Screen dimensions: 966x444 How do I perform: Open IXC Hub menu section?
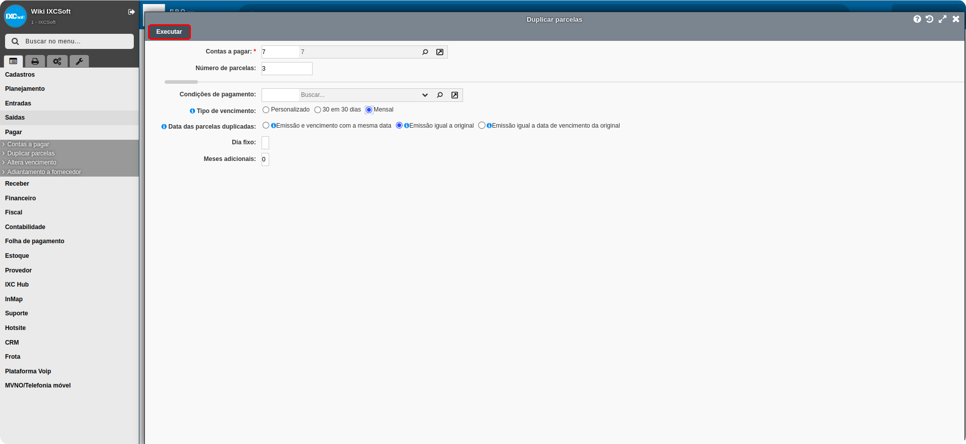pos(69,285)
